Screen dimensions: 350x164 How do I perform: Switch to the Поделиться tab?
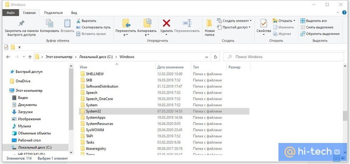click(53, 13)
